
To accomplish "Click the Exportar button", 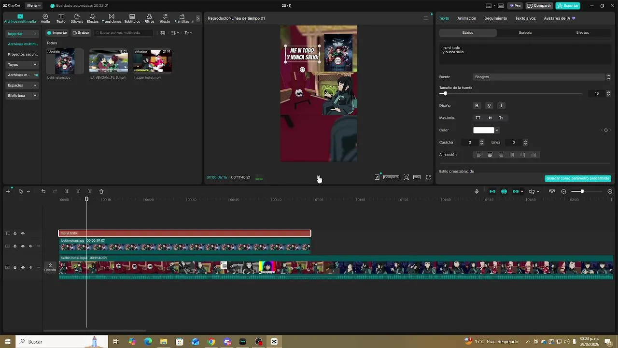I will 568,6.
